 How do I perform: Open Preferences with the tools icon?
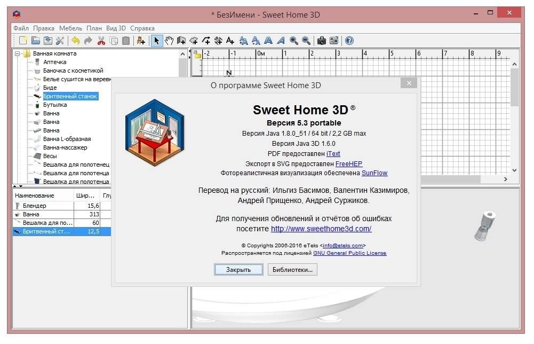[x=60, y=41]
